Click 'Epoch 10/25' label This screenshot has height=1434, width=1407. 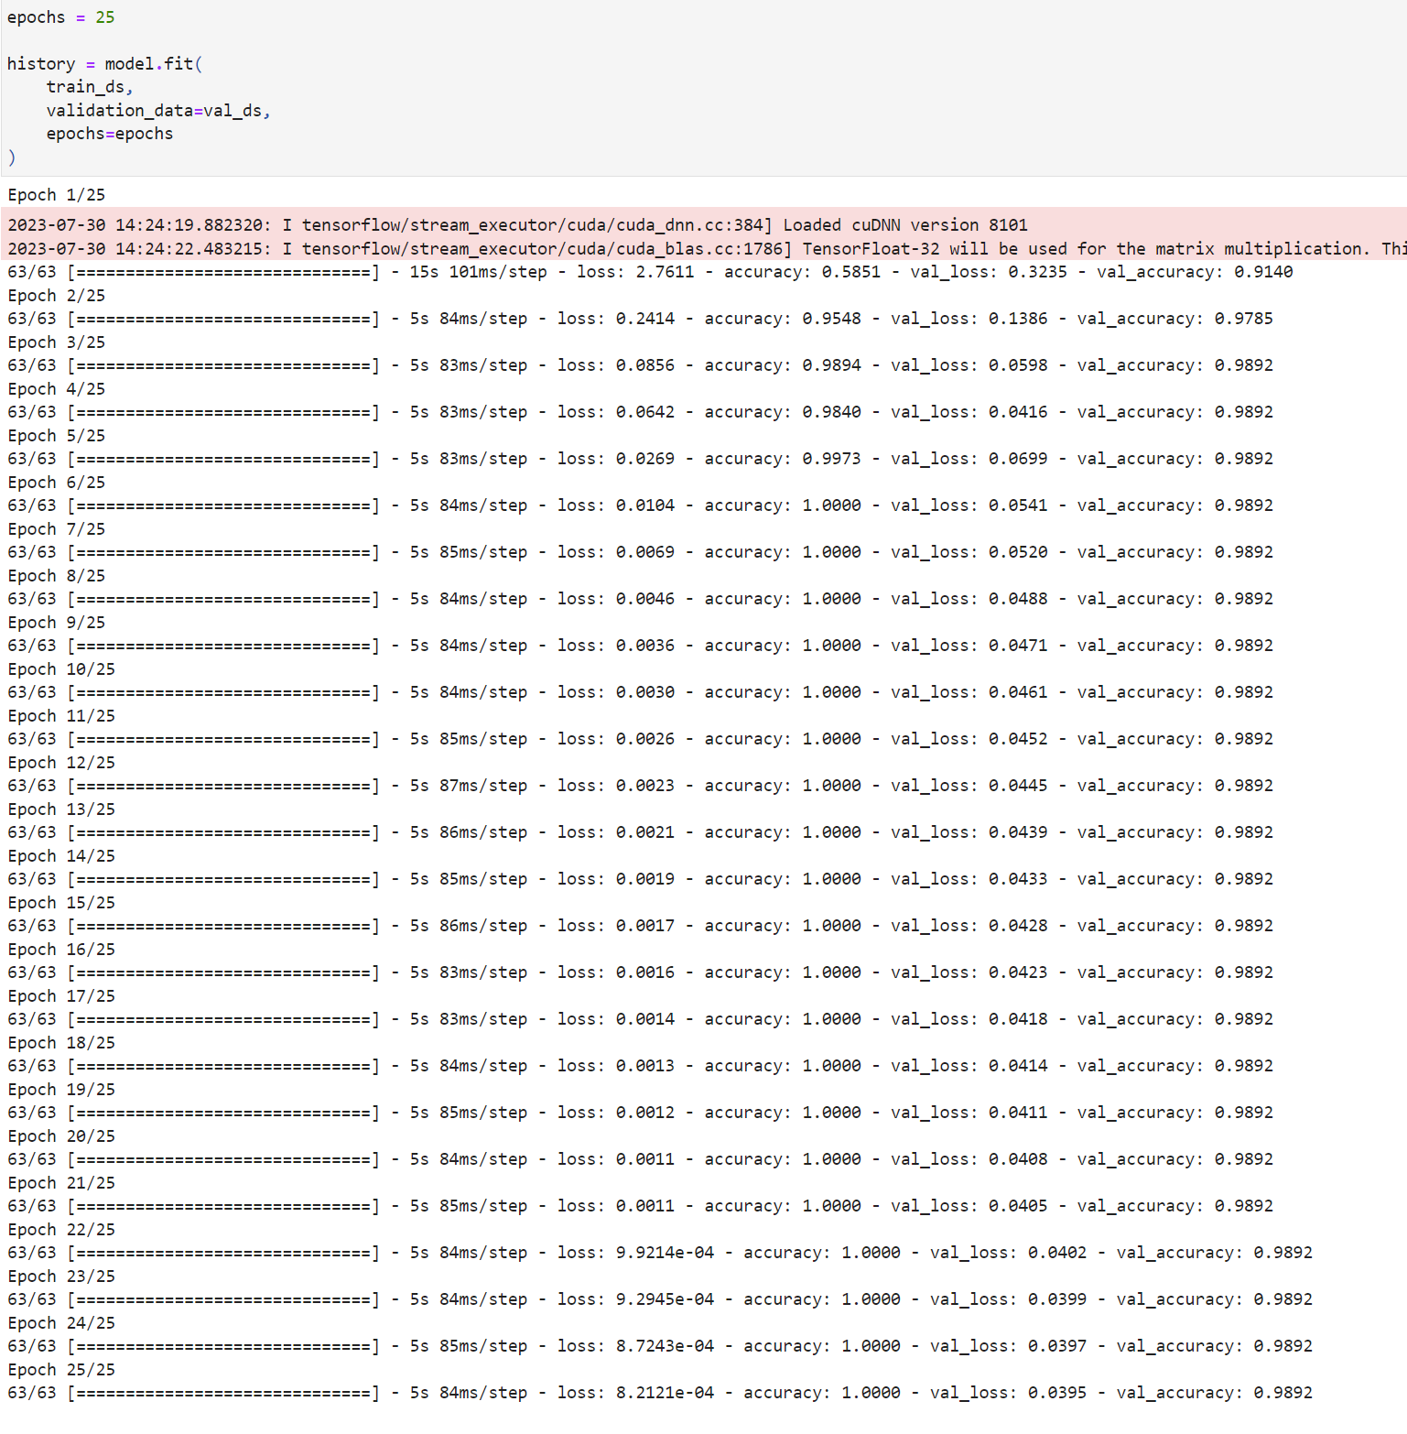point(61,669)
